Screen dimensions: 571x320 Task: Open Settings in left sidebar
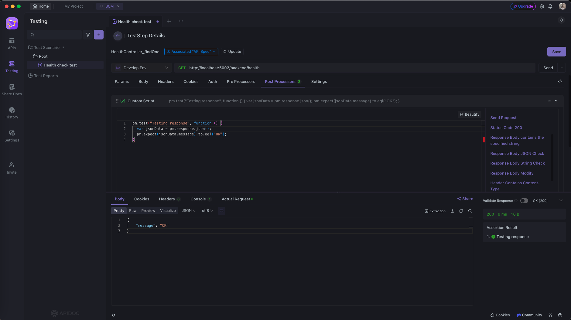pyautogui.click(x=12, y=136)
